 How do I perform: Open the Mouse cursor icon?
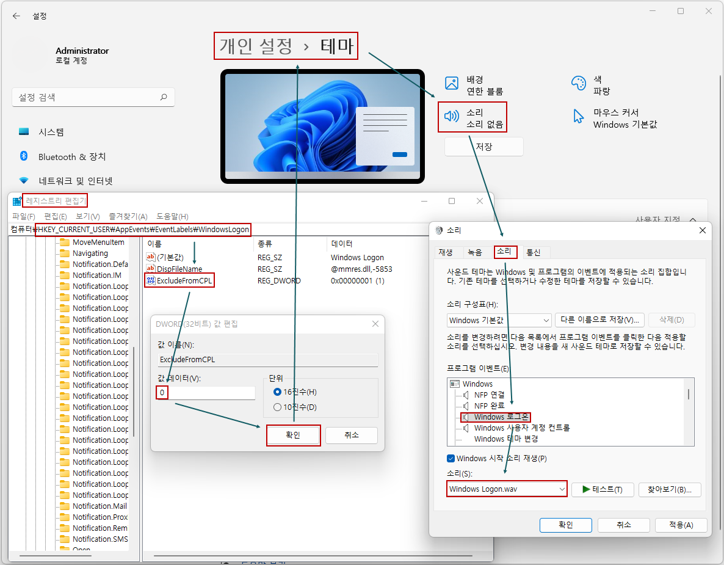(578, 117)
